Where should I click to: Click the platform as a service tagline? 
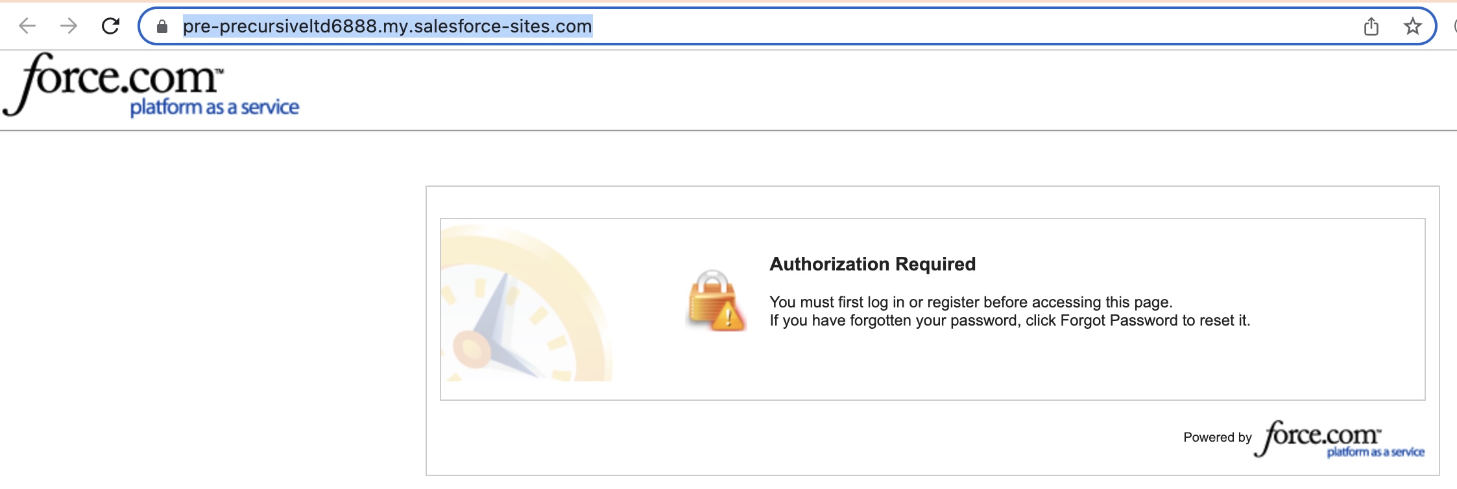[214, 107]
